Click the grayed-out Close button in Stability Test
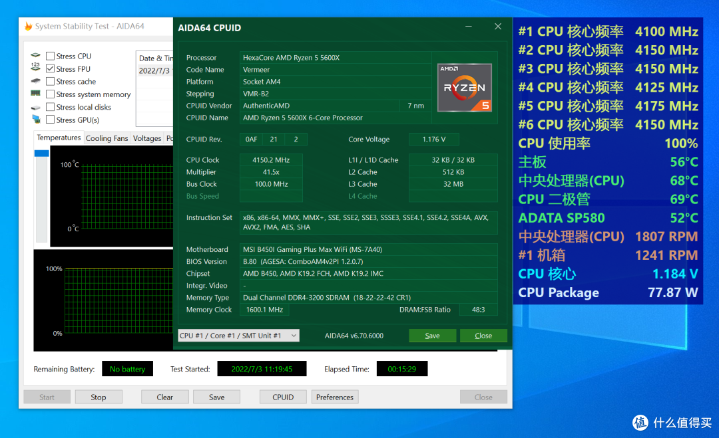Image resolution: width=719 pixels, height=438 pixels. click(484, 397)
